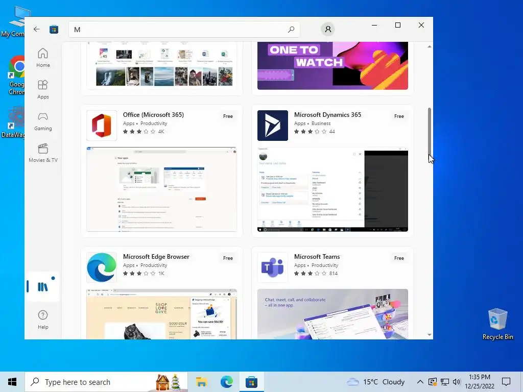Click the Microsoft Dynamics 365 app icon
Screen dimensions: 523x392
tap(273, 126)
